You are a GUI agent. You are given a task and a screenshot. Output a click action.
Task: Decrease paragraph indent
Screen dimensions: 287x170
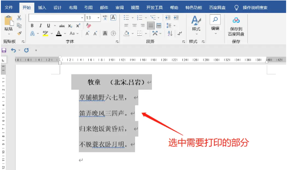pos(168,17)
